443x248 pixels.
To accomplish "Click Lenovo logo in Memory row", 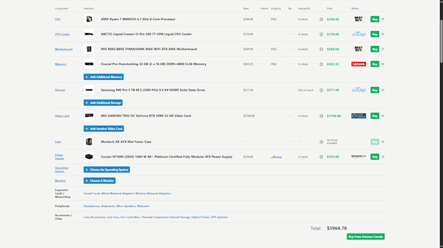I will tap(358, 64).
